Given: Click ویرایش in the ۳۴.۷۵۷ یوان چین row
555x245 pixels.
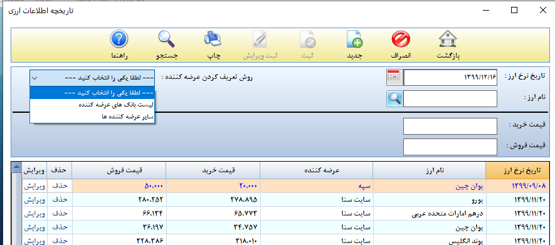Looking at the screenshot, I should coord(34,227).
